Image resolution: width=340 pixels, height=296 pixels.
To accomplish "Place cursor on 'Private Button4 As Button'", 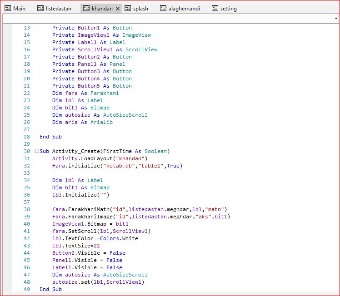I will (x=92, y=79).
